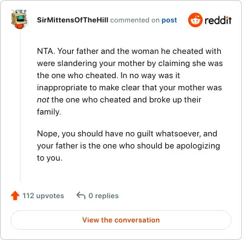Viewport: 242px width, 240px height.
Task: Click the vertical thread line below avatar
Action: click(20, 105)
